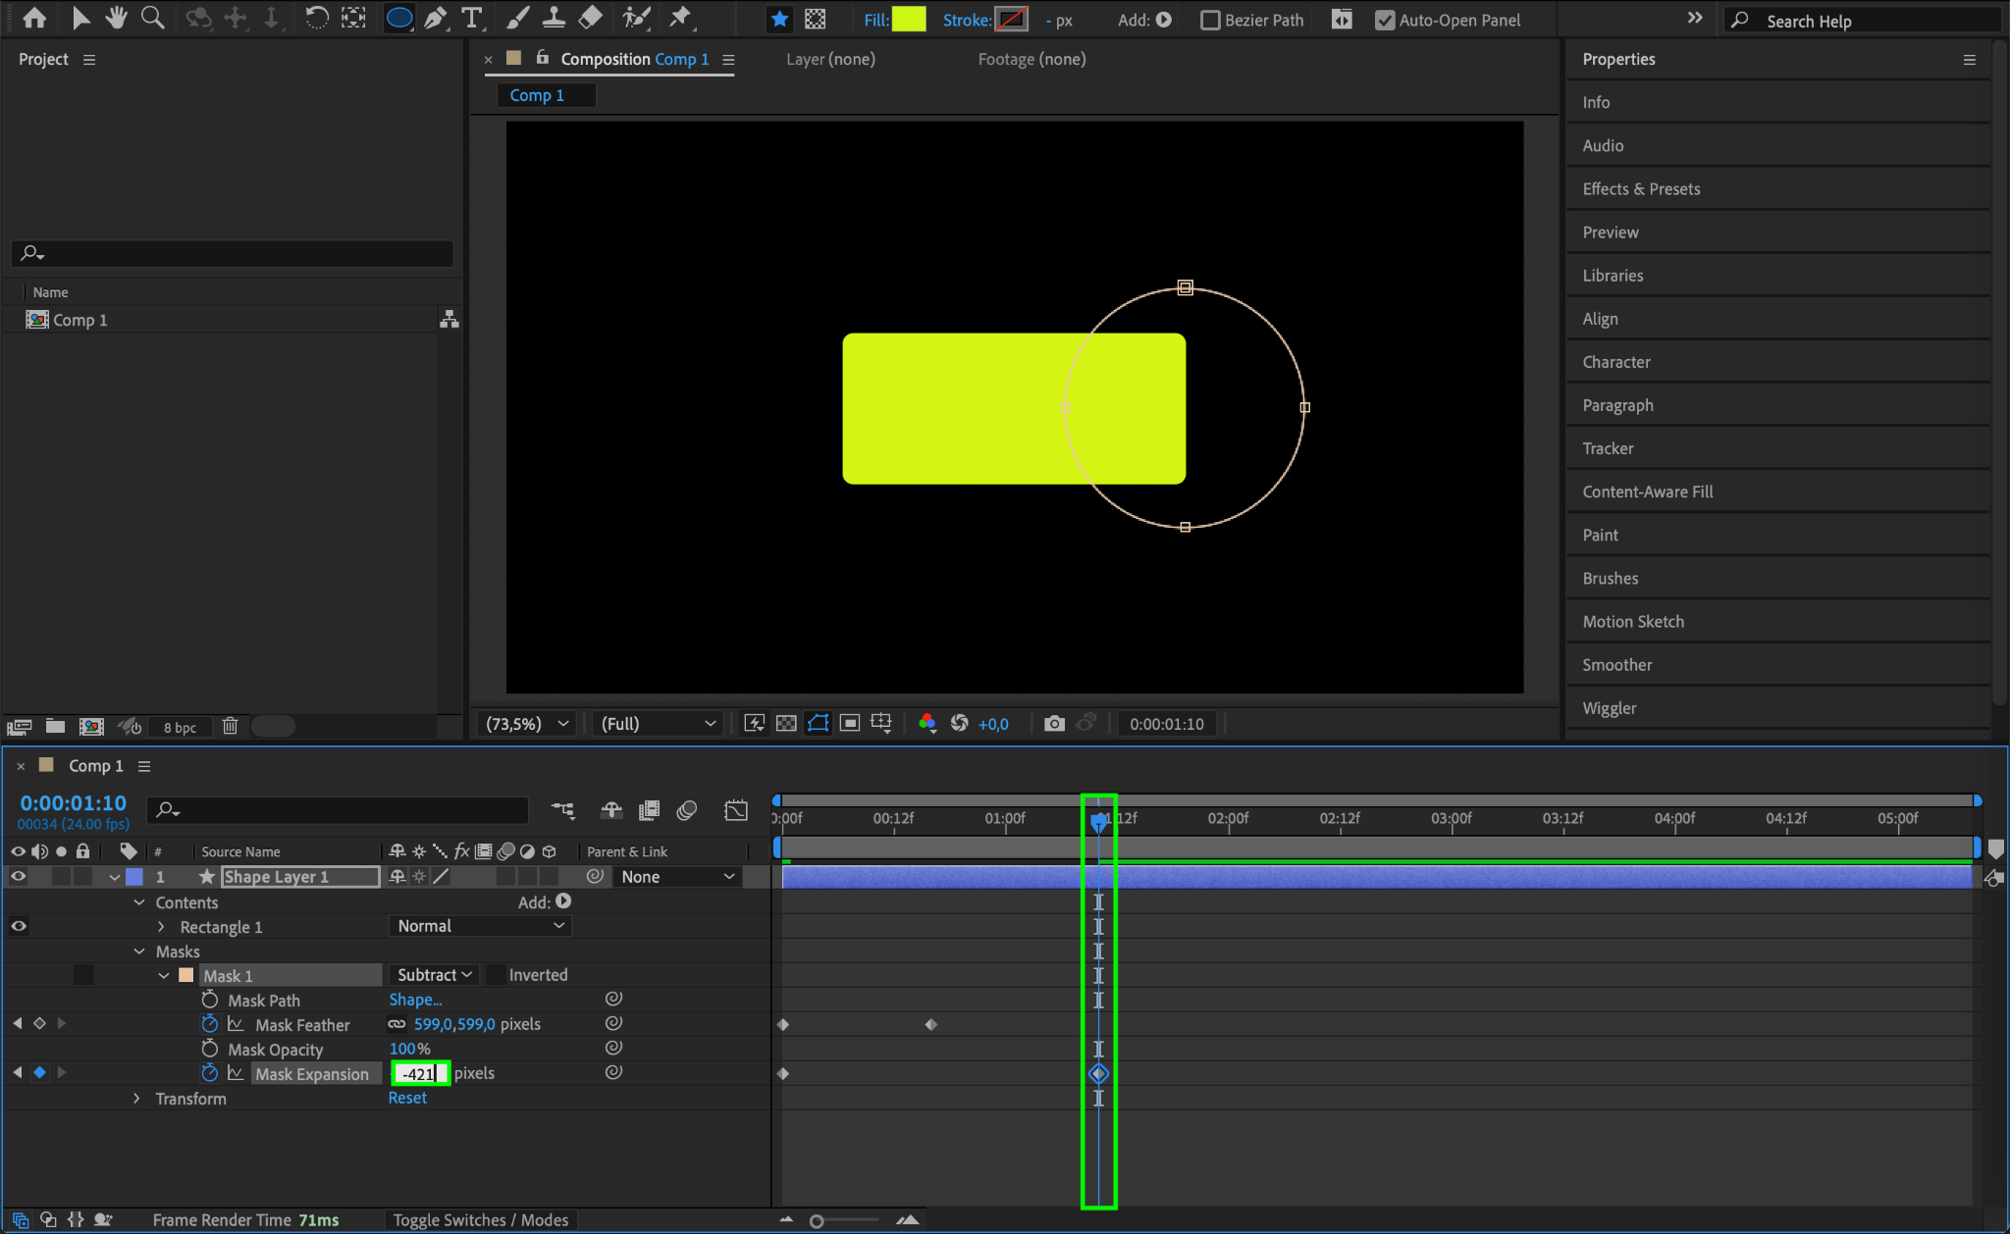Image resolution: width=2010 pixels, height=1234 pixels.
Task: Select the Zoom tool
Action: click(x=152, y=18)
